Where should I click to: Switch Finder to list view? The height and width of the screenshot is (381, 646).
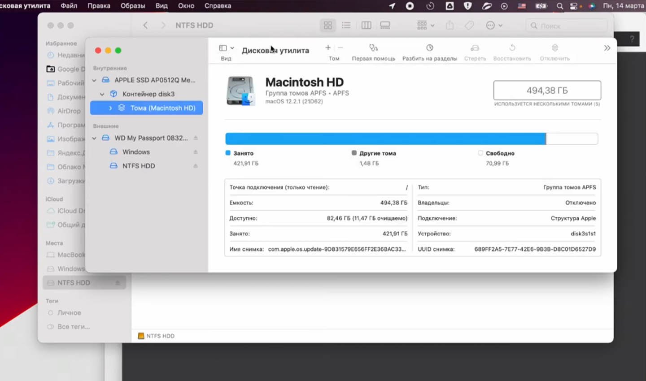(x=346, y=26)
